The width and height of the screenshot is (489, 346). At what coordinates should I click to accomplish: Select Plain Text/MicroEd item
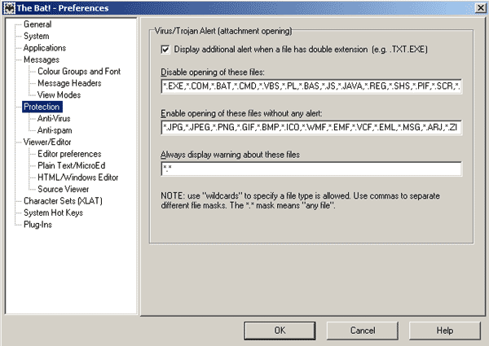[x=72, y=166]
